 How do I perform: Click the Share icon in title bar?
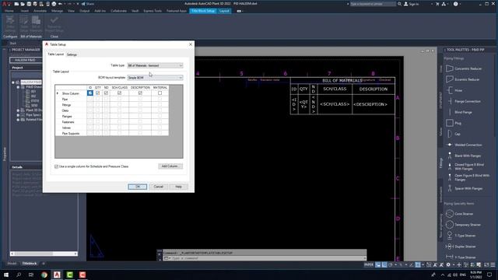click(x=88, y=4)
